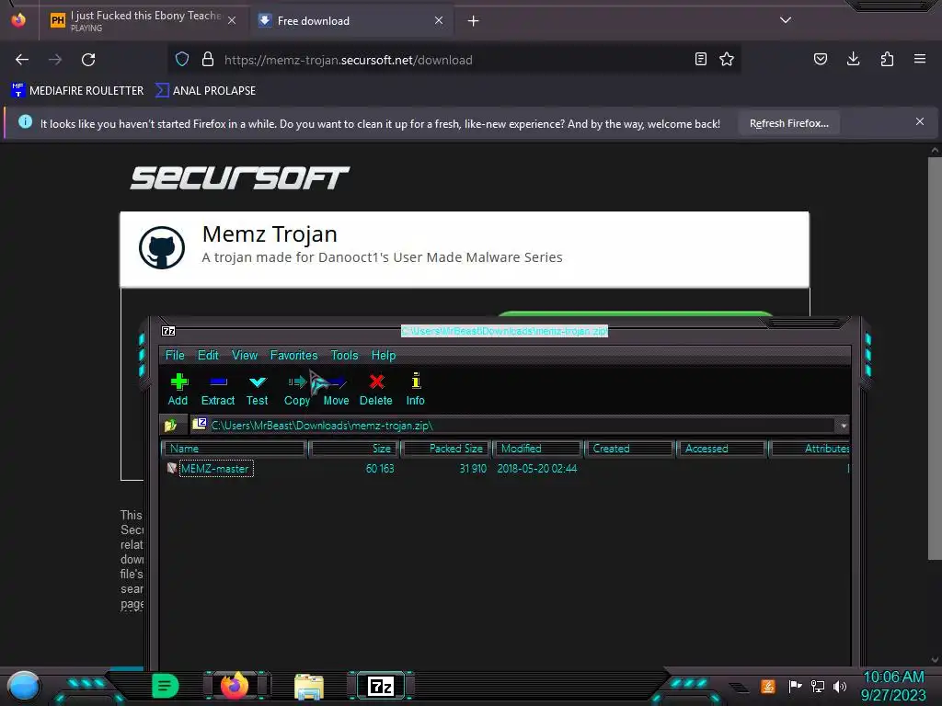Open the network tray icon
Viewport: 942px width, 706px height.
(817, 686)
